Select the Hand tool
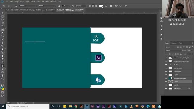The height and width of the screenshot is (109, 194). [2, 75]
